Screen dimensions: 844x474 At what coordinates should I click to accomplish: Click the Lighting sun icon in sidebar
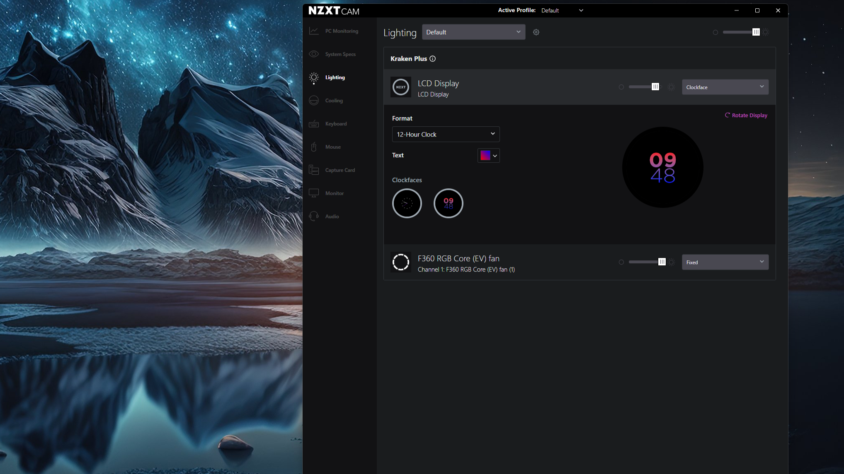[314, 77]
